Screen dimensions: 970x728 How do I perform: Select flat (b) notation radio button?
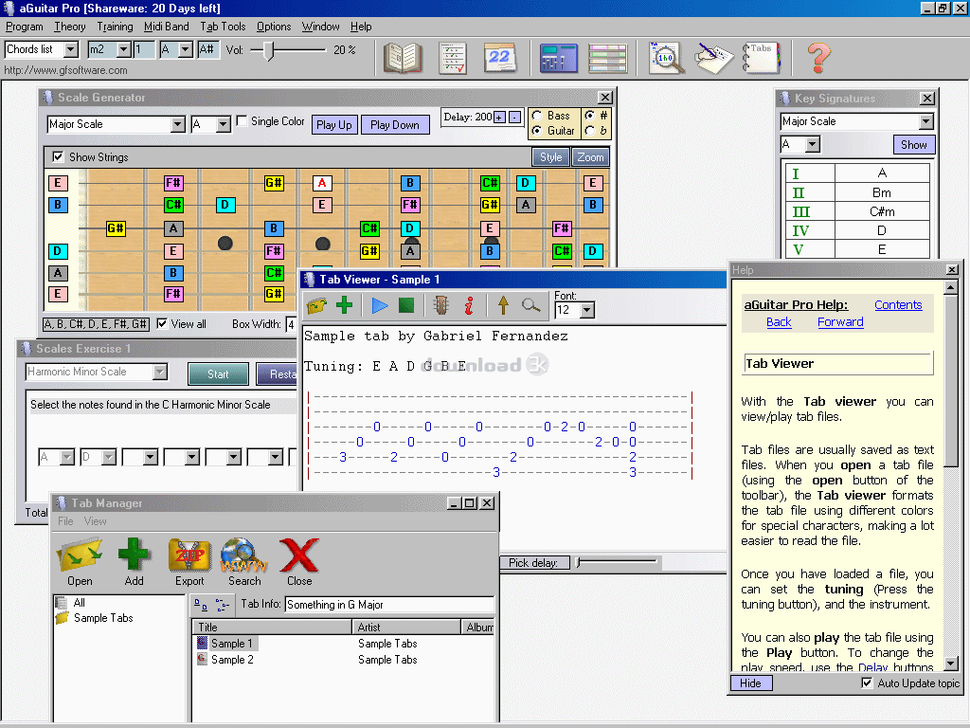click(590, 131)
